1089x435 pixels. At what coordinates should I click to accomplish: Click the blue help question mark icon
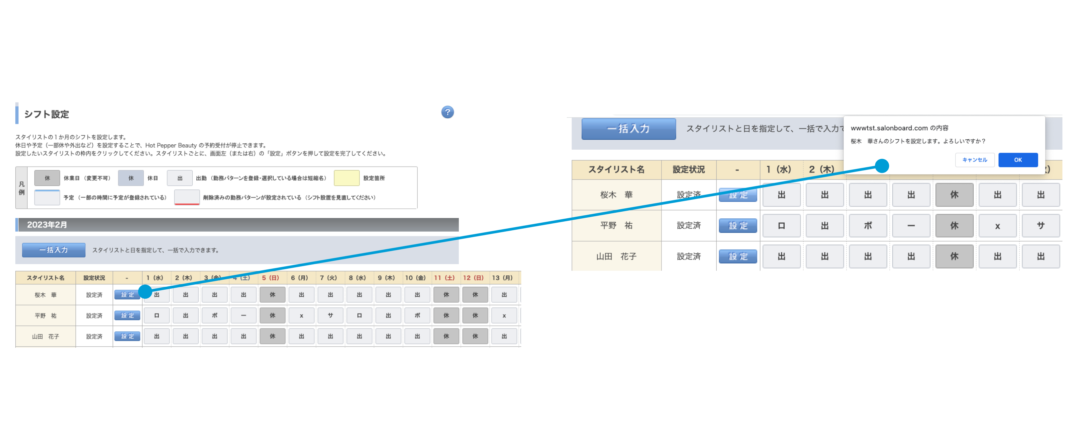click(x=447, y=112)
